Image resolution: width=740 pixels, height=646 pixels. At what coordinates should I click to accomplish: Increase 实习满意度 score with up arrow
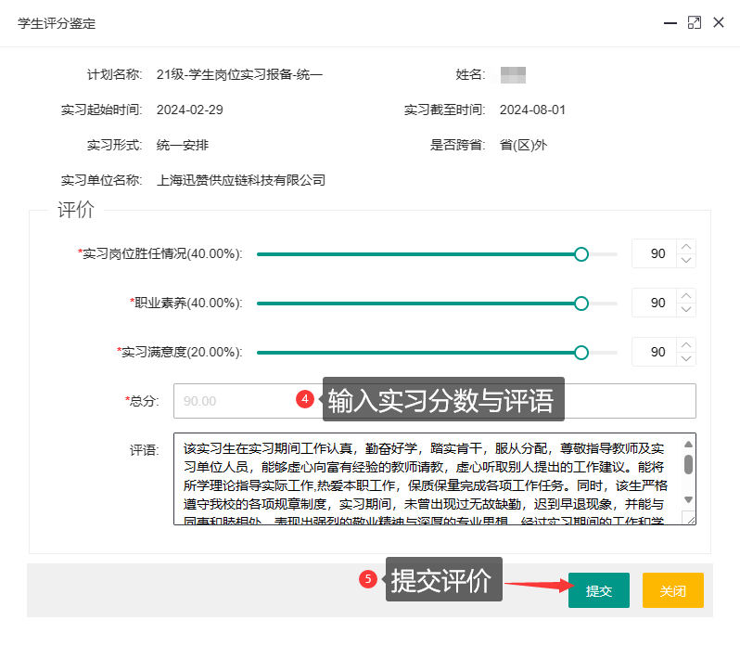pos(686,345)
